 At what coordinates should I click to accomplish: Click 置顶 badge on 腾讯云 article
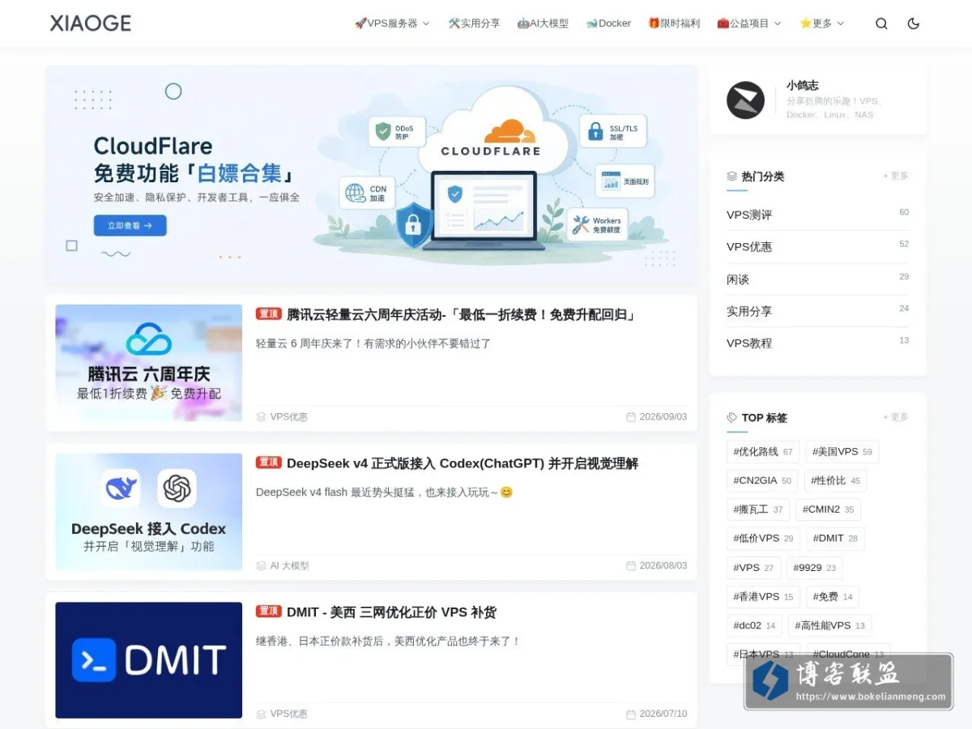click(269, 313)
